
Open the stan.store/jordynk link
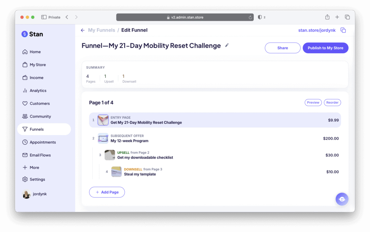point(317,30)
